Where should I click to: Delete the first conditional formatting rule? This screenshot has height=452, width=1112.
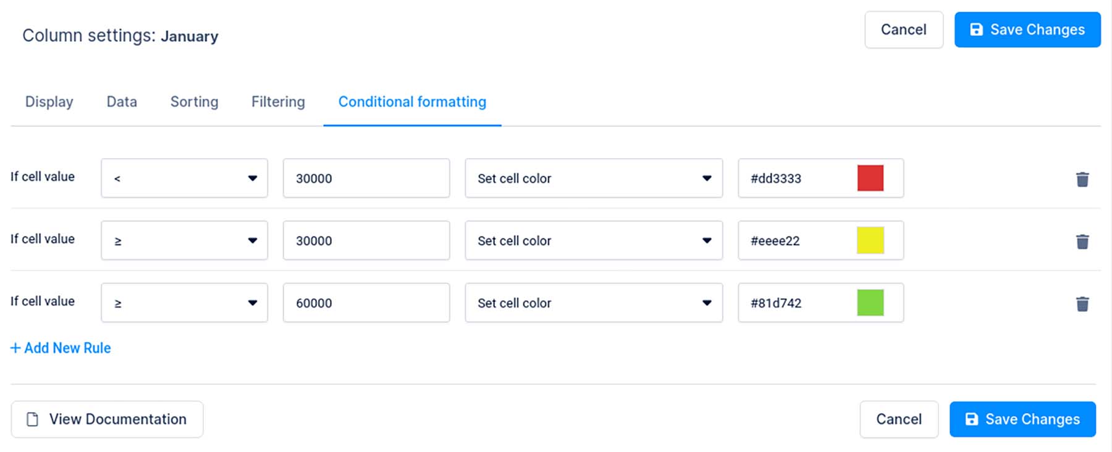pyautogui.click(x=1083, y=178)
